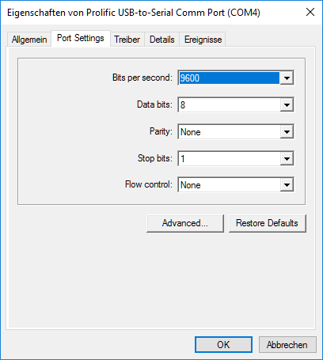Click the highlighted 9600 baud rate field
This screenshot has width=323, height=360.
229,78
